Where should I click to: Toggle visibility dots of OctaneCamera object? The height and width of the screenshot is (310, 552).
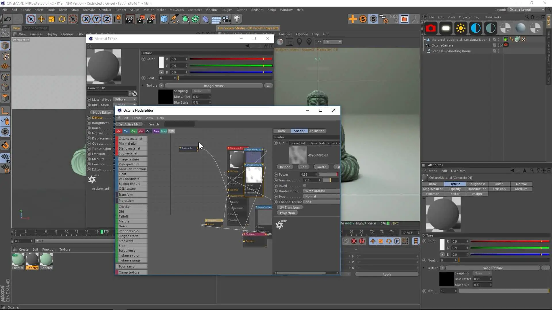click(x=498, y=45)
